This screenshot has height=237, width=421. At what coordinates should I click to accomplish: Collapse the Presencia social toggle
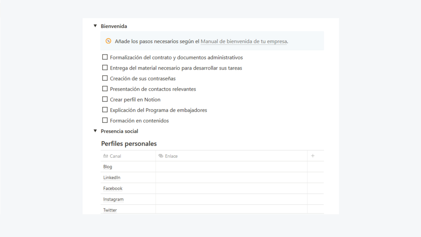tap(95, 131)
